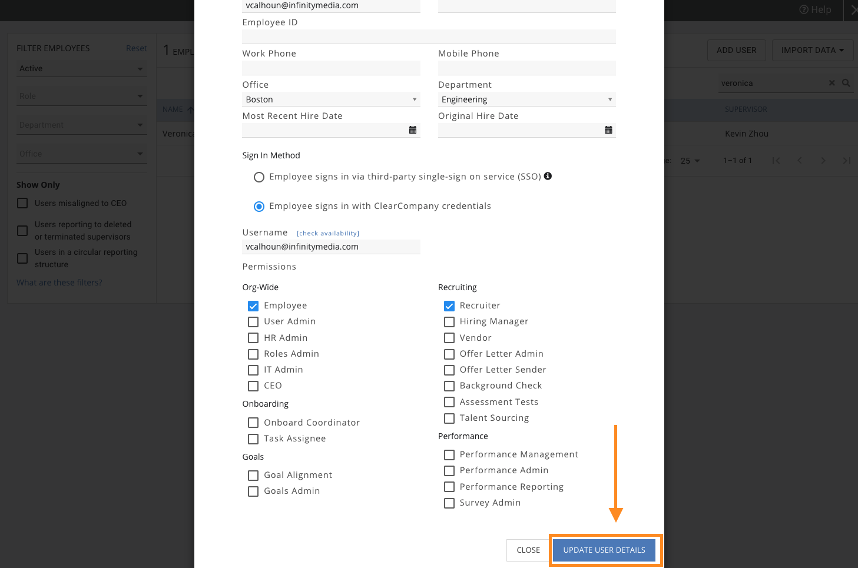Tick the CEO checkbox

(253, 386)
